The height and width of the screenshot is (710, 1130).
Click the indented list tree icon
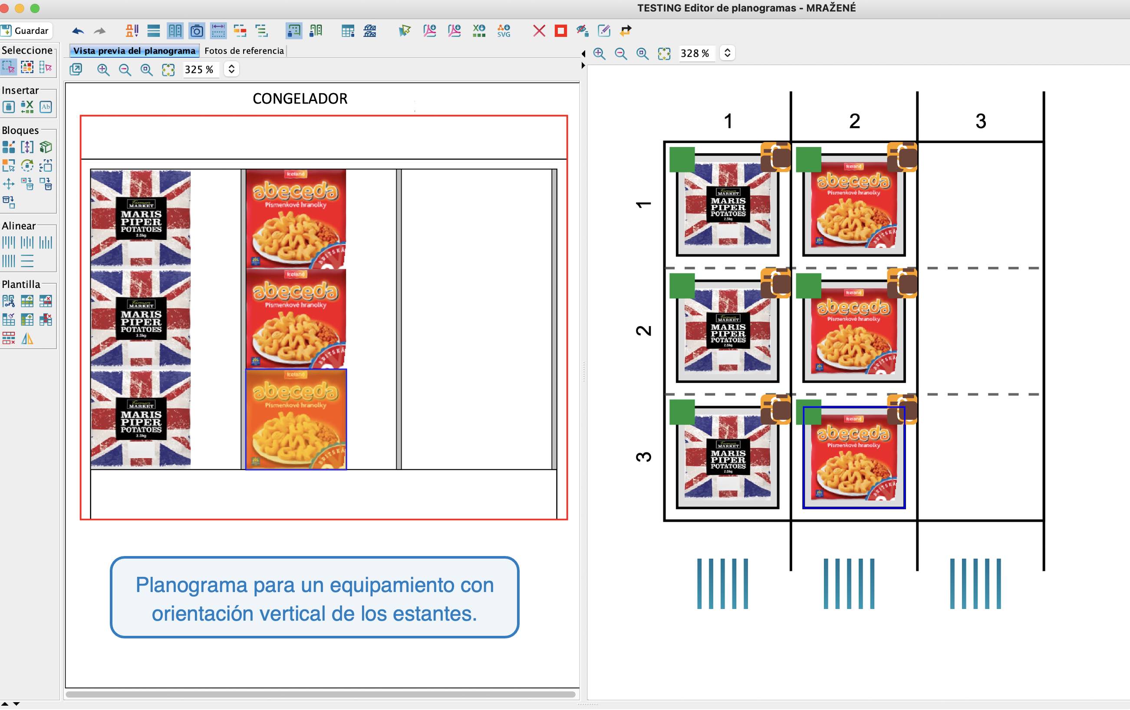click(261, 31)
